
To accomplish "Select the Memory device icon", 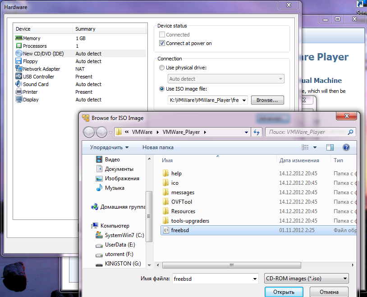I will [x=19, y=38].
